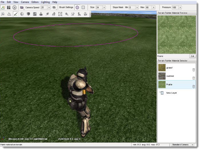
Task: Open the Pressure slider arrow
Action: (x=180, y=7)
